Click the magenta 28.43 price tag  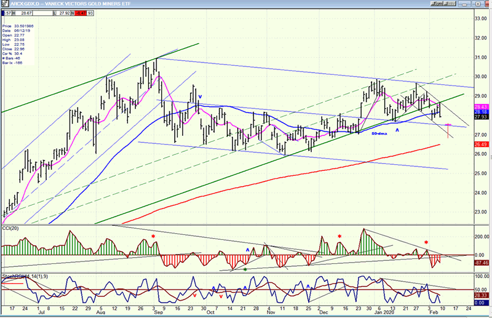pyautogui.click(x=482, y=106)
